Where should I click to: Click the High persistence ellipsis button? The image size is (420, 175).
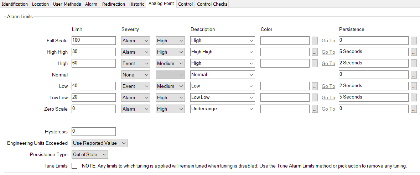tap(413, 63)
